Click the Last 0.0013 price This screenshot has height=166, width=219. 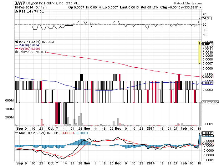pyautogui.click(x=129, y=7)
